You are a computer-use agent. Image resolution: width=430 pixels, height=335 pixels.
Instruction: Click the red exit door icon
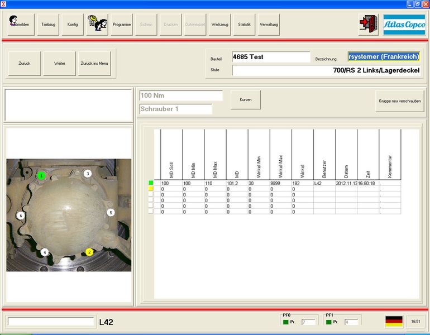point(369,25)
